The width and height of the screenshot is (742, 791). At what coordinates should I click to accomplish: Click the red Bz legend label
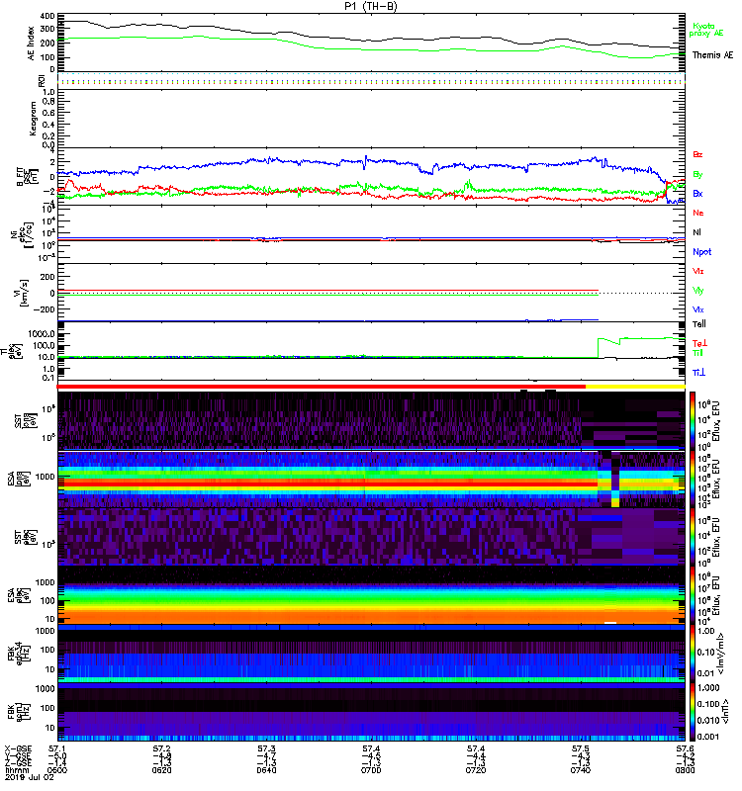pyautogui.click(x=697, y=154)
